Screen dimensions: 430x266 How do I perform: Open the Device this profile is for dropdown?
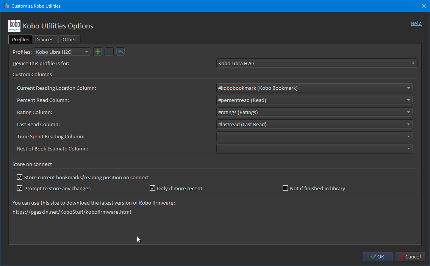317,63
